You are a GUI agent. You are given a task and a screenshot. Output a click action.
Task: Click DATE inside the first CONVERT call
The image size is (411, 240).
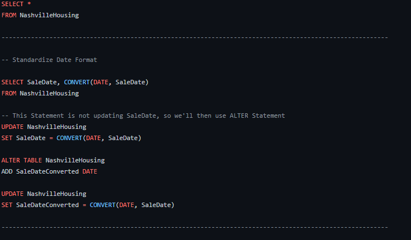tap(101, 82)
